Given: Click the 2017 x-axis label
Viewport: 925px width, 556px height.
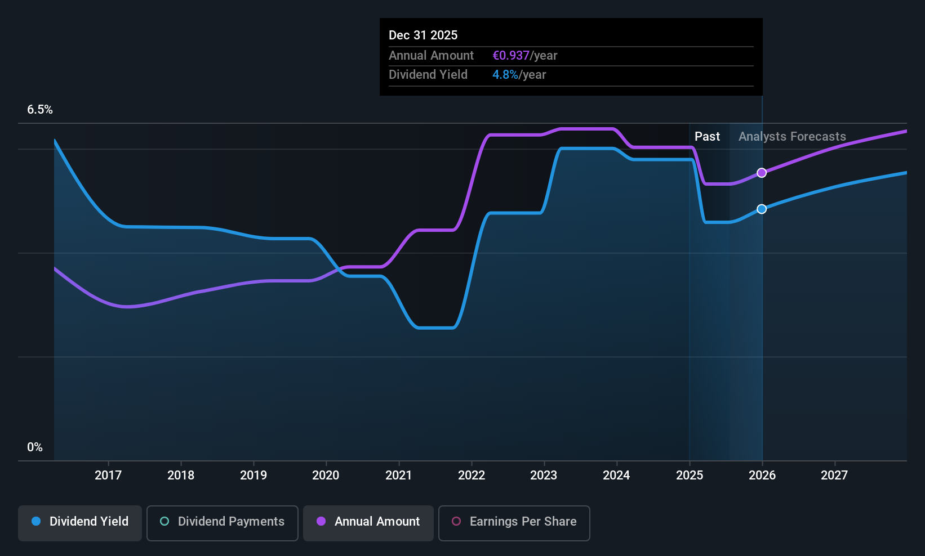Looking at the screenshot, I should [x=108, y=476].
